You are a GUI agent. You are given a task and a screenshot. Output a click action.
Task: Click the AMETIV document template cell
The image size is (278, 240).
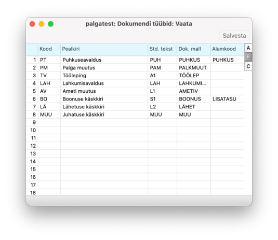[194, 91]
